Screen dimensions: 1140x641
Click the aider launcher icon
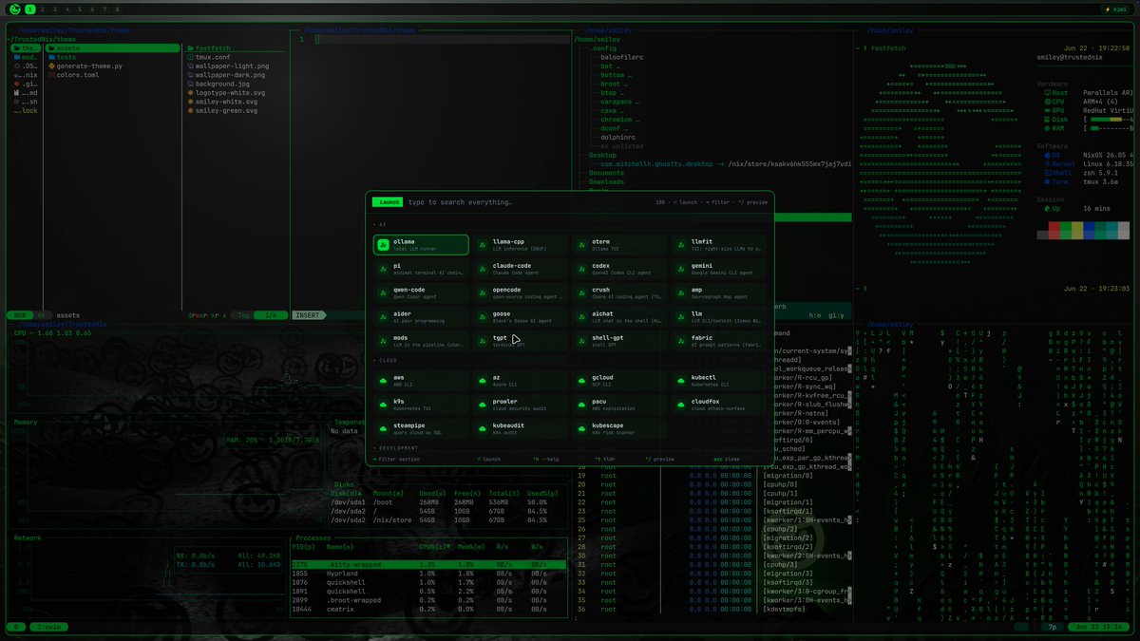(x=383, y=317)
